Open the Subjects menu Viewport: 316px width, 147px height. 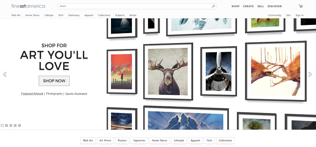120,15
